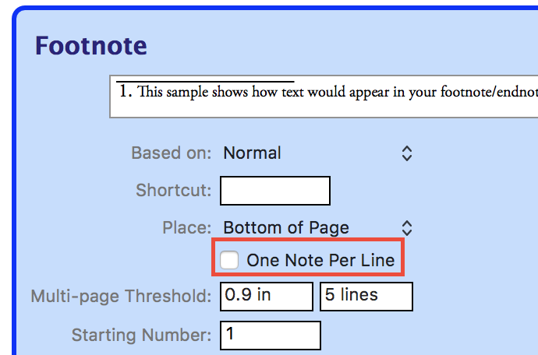Click the footnote sample preview text
The image size is (538, 355).
pyautogui.click(x=327, y=92)
